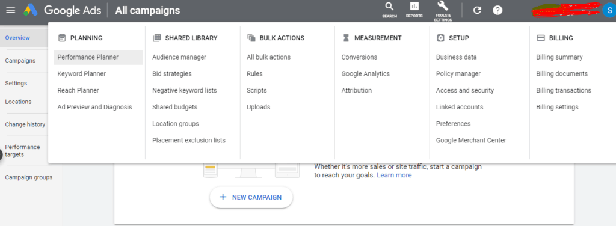Viewport: 616px width, 226px height.
Task: Open Scripts under Bulk Actions
Action: click(256, 90)
